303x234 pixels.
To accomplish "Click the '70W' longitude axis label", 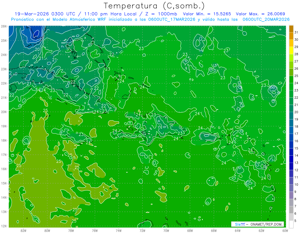I will [166, 230].
